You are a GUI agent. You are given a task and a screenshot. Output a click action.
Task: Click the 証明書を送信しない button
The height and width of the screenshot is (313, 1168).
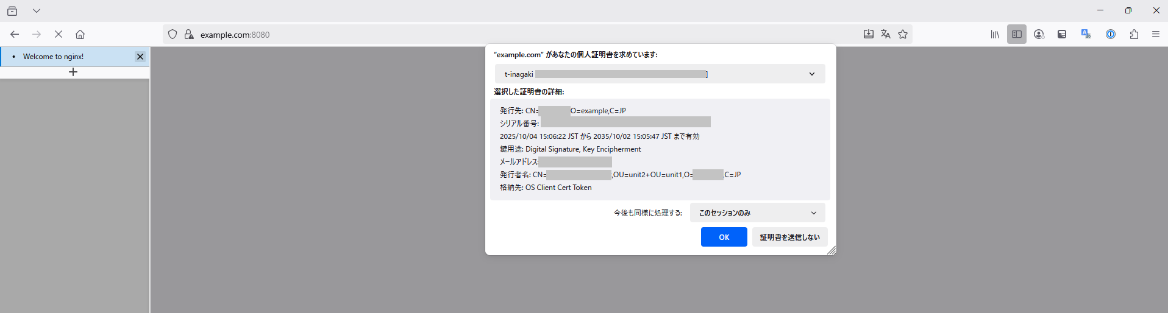click(x=789, y=237)
